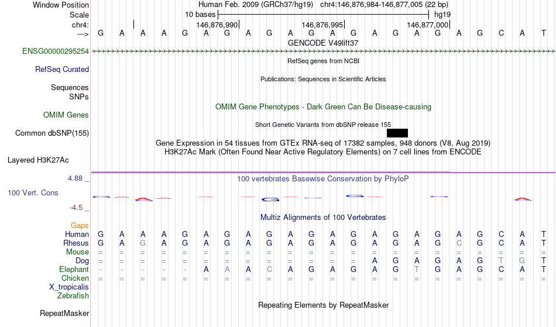Open the 100 Vert. Cons label
Viewport: 556px width, 327px height.
[33, 192]
